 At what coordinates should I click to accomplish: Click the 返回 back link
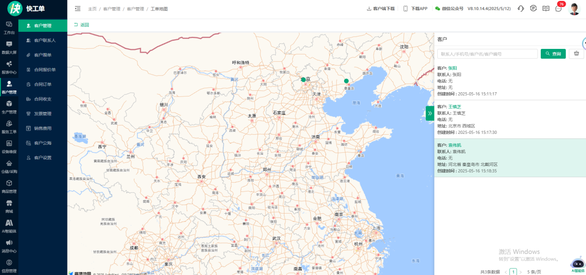[x=81, y=25]
